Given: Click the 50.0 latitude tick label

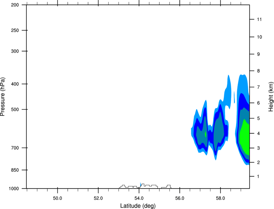Looking at the screenshot, I should pos(57,198).
